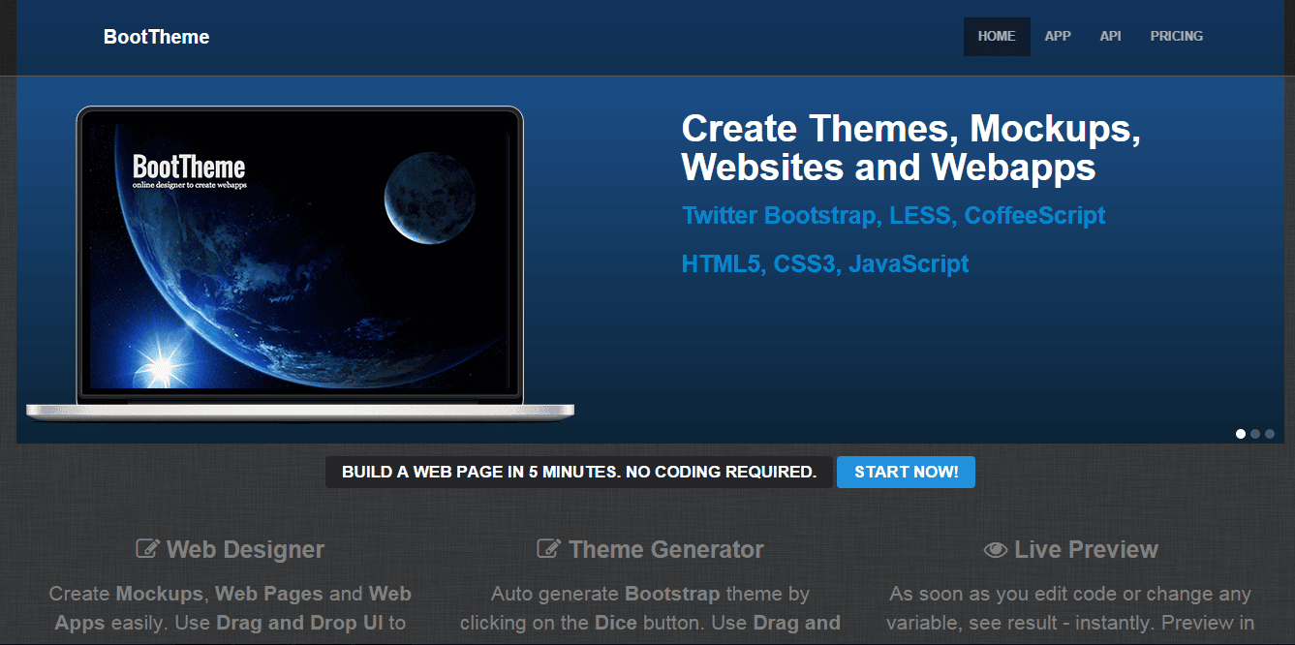Viewport: 1295px width, 645px height.
Task: Open the PRICING nav item
Action: [1177, 37]
